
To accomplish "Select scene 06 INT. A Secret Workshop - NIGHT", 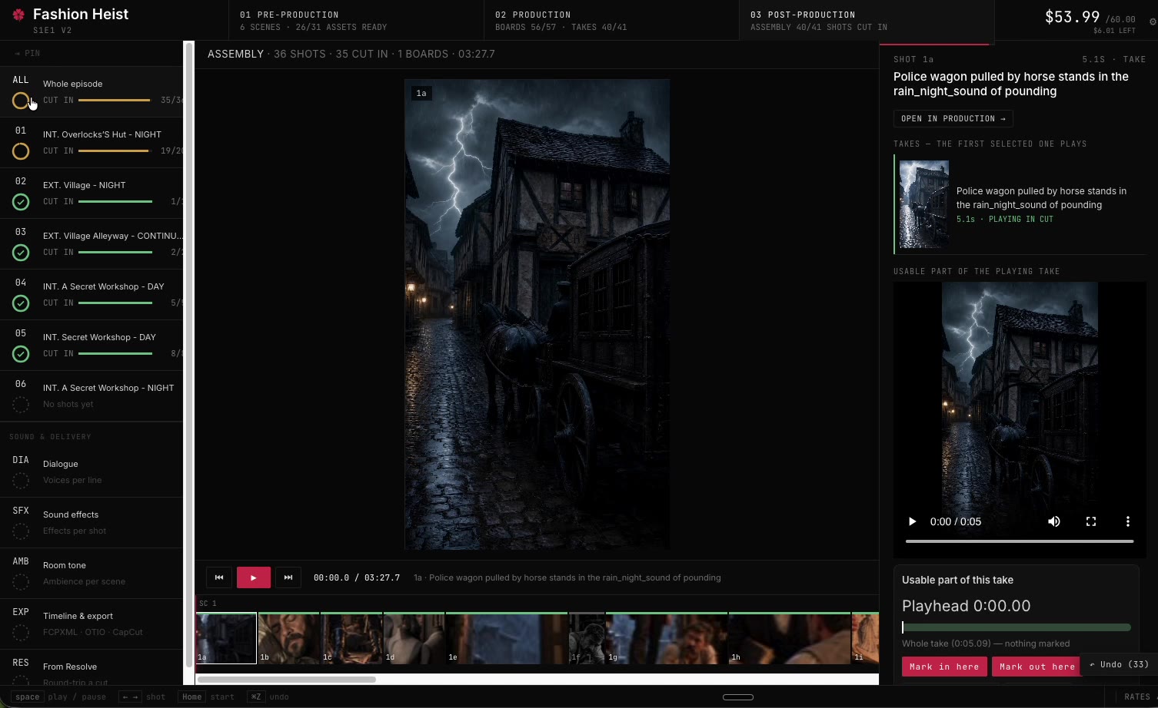I will click(x=92, y=395).
